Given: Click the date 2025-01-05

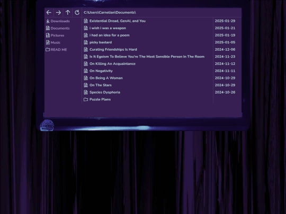Looking at the screenshot, I should tap(225, 42).
